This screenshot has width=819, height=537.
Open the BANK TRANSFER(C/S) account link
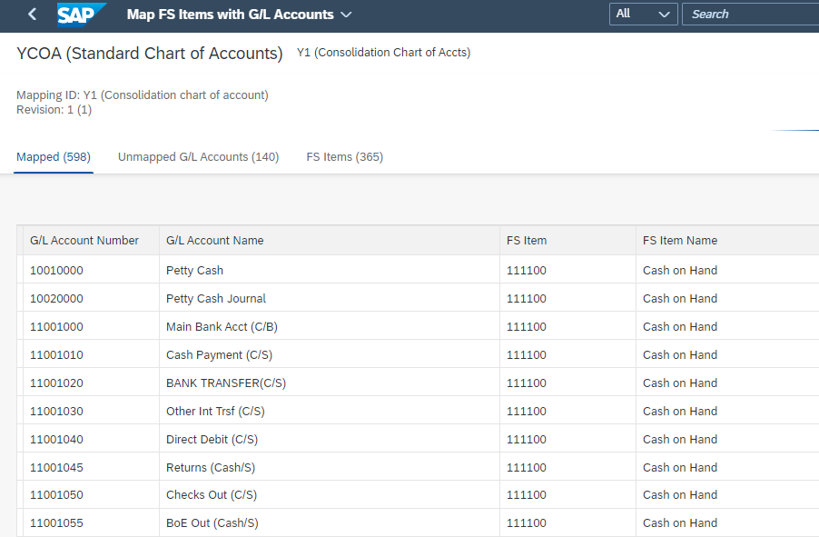[x=225, y=383]
